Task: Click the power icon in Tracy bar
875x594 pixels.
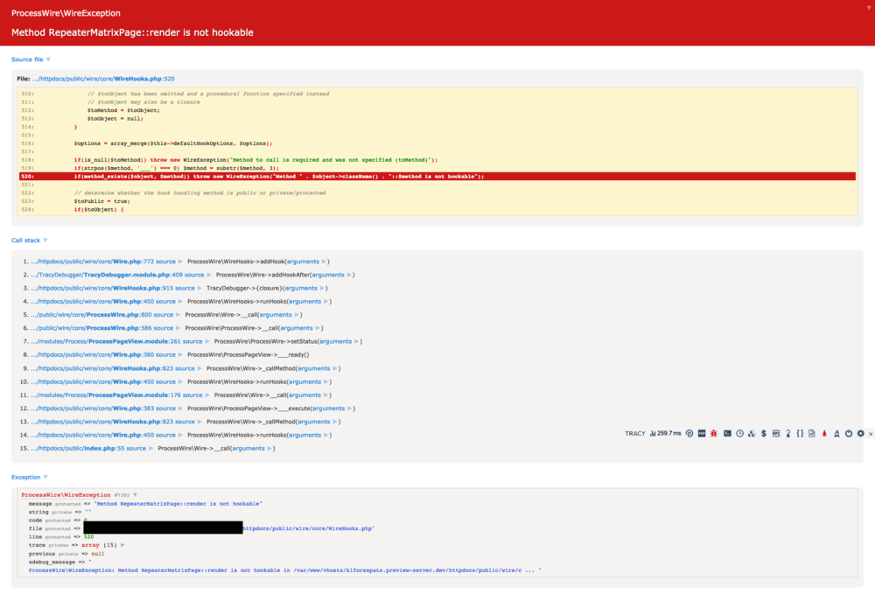Action: tap(849, 433)
